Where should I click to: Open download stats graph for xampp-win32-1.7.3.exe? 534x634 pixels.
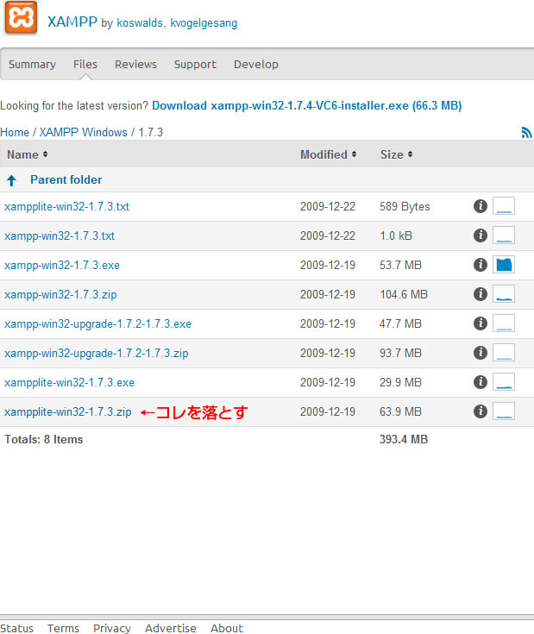click(504, 265)
